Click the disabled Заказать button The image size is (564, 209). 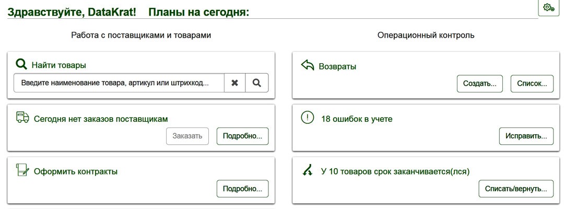click(x=187, y=136)
